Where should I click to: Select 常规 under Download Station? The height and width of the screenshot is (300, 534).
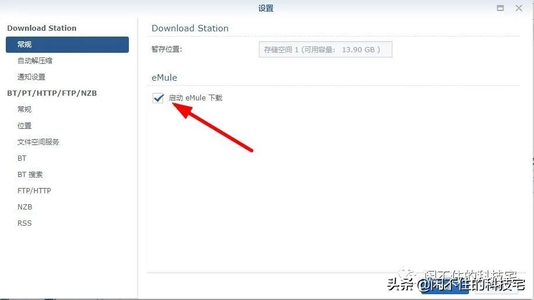coord(67,45)
